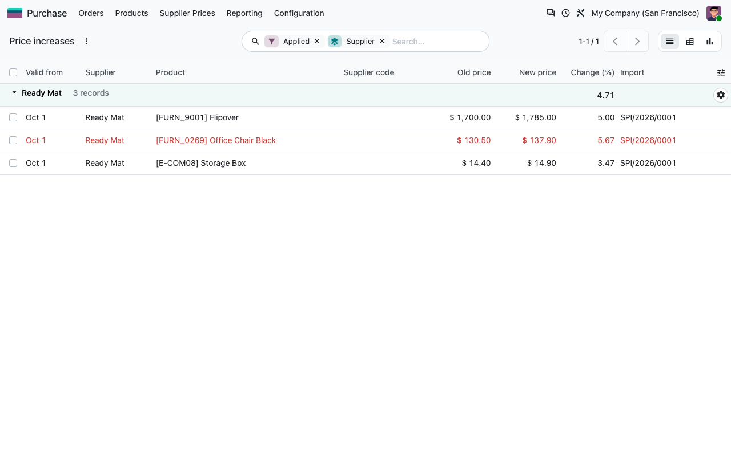
Task: Go to the next page arrow
Action: coord(637,41)
